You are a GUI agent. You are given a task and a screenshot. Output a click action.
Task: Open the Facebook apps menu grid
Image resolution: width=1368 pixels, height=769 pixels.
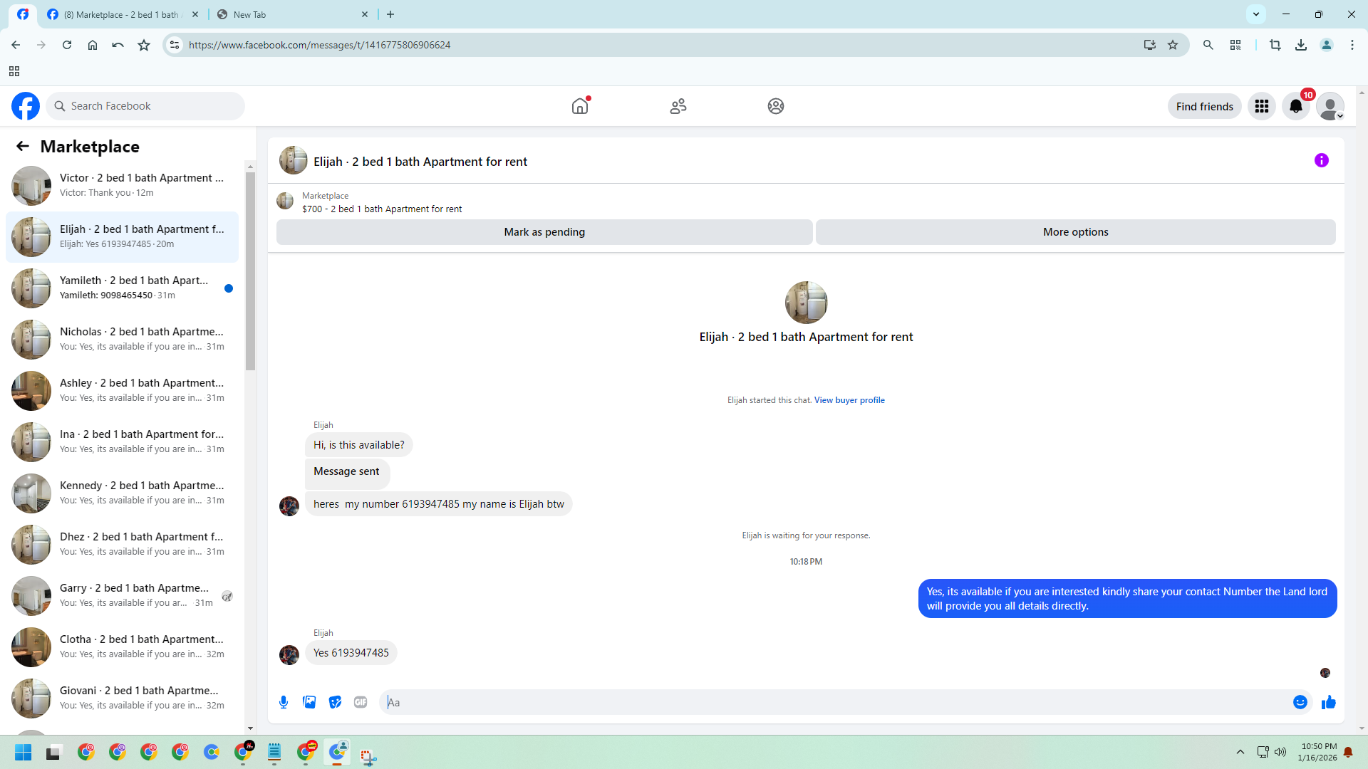(1261, 106)
